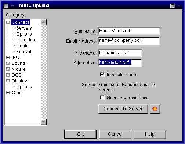Image resolution: width=185 pixels, height=144 pixels.
Task: Select Options under Connect
Action: tap(24, 34)
